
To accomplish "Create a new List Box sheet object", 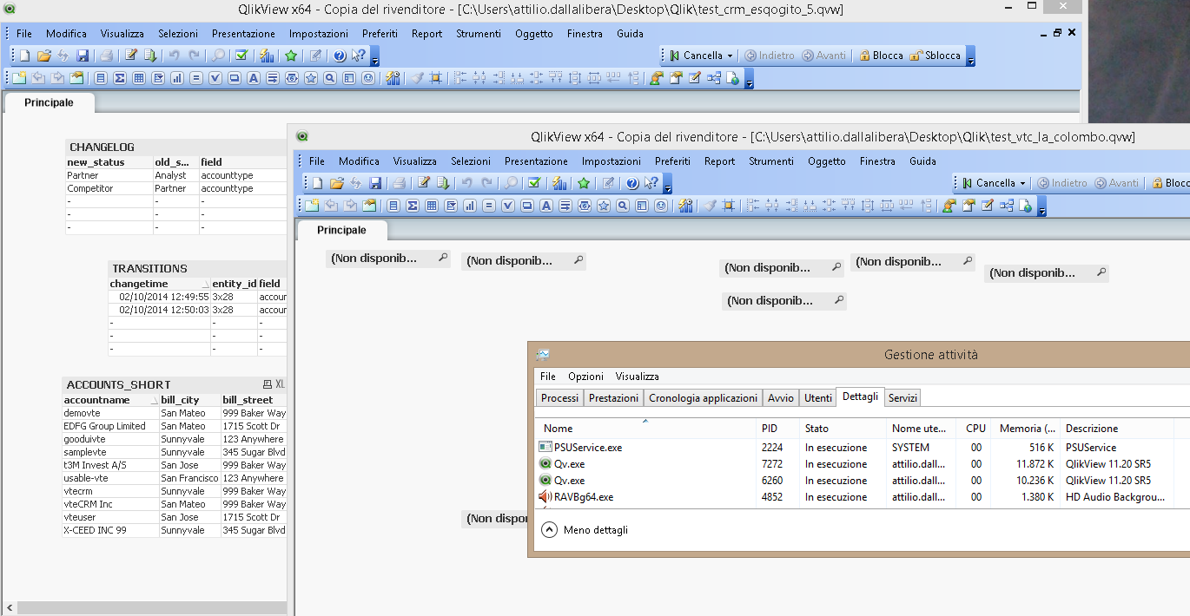I will pyautogui.click(x=100, y=77).
